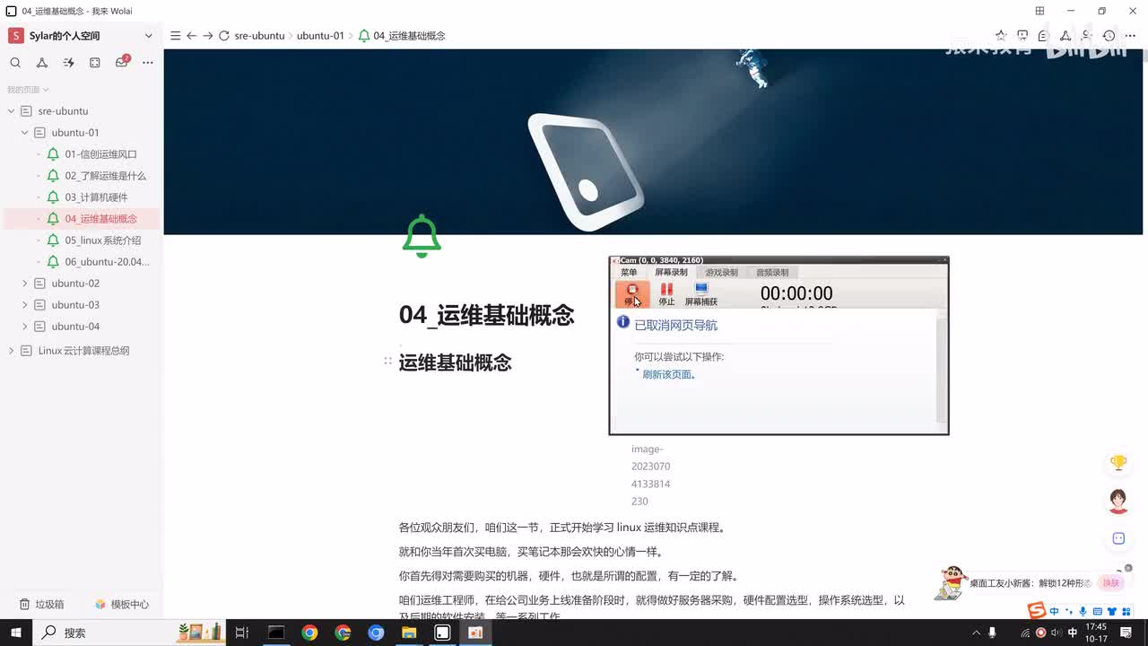Click the split layout grid icon in title bar
Screen dimensions: 1148x646
pos(1039,11)
